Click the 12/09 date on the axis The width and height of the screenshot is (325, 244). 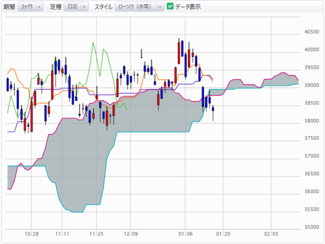tap(130, 233)
